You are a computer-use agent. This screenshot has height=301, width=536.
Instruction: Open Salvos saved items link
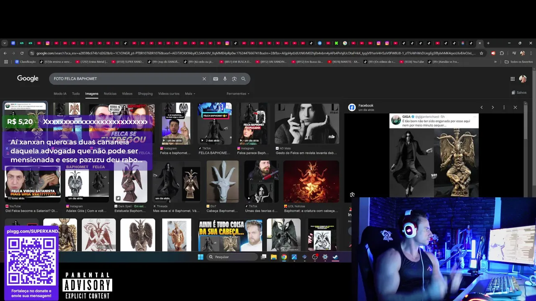(x=519, y=92)
